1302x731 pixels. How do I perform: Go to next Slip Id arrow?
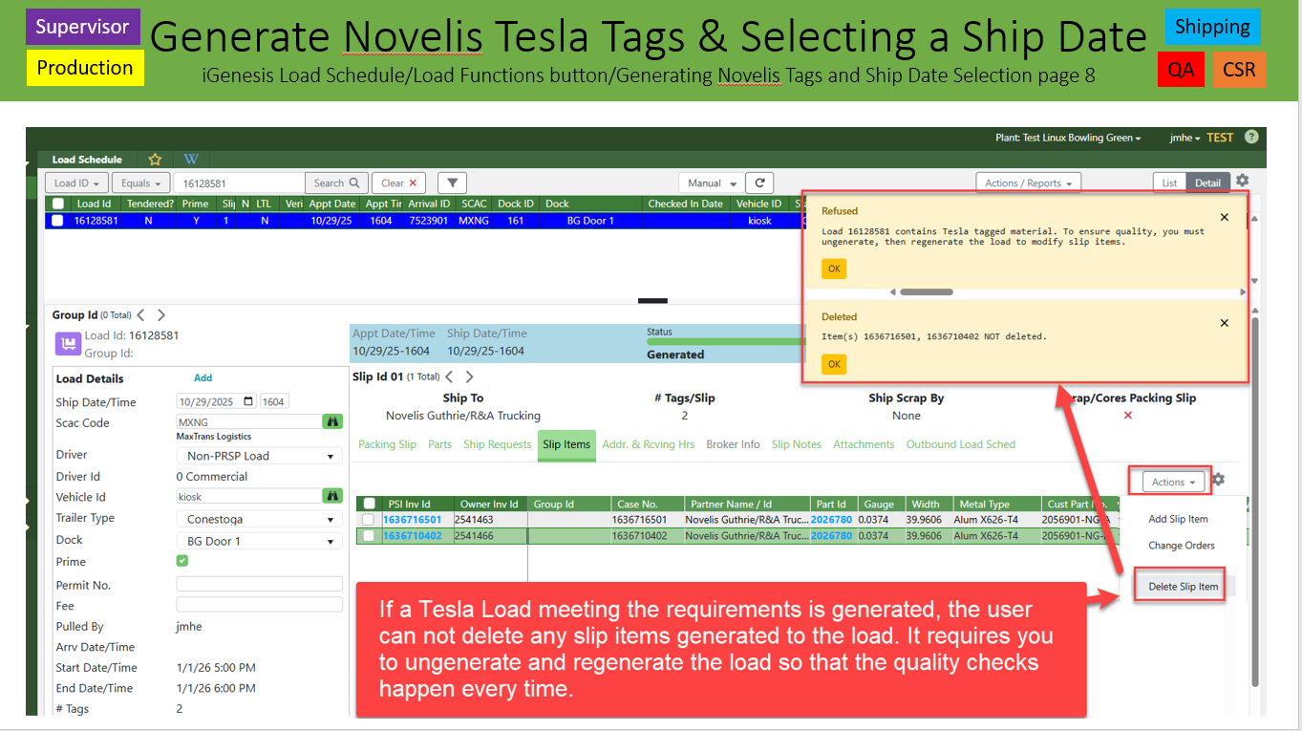click(469, 376)
